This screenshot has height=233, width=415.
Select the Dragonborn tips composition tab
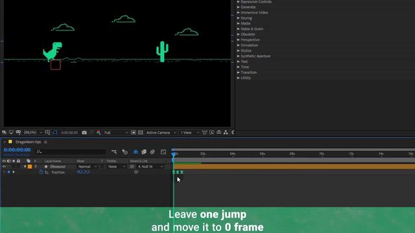click(x=28, y=142)
